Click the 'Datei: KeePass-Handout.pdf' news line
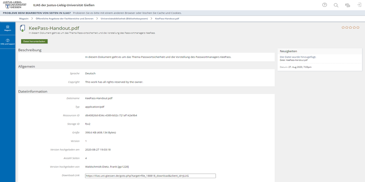Screen dimensions: 365x182 pyautogui.click(x=294, y=60)
